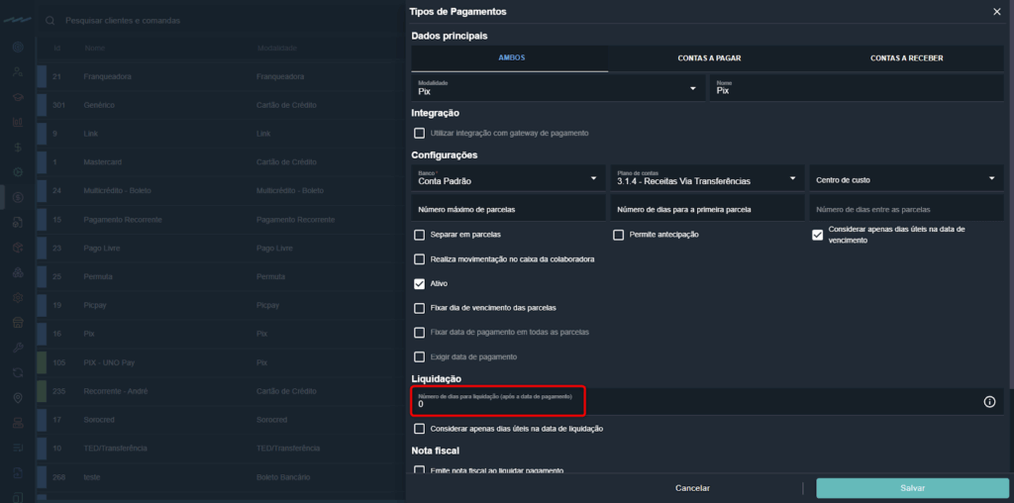Enable Utilizar integração com gateway de pagamento
The width and height of the screenshot is (1014, 503).
(420, 133)
